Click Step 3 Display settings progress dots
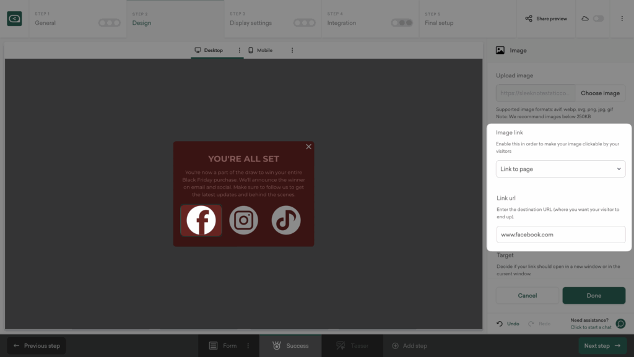Image resolution: width=634 pixels, height=357 pixels. click(305, 23)
